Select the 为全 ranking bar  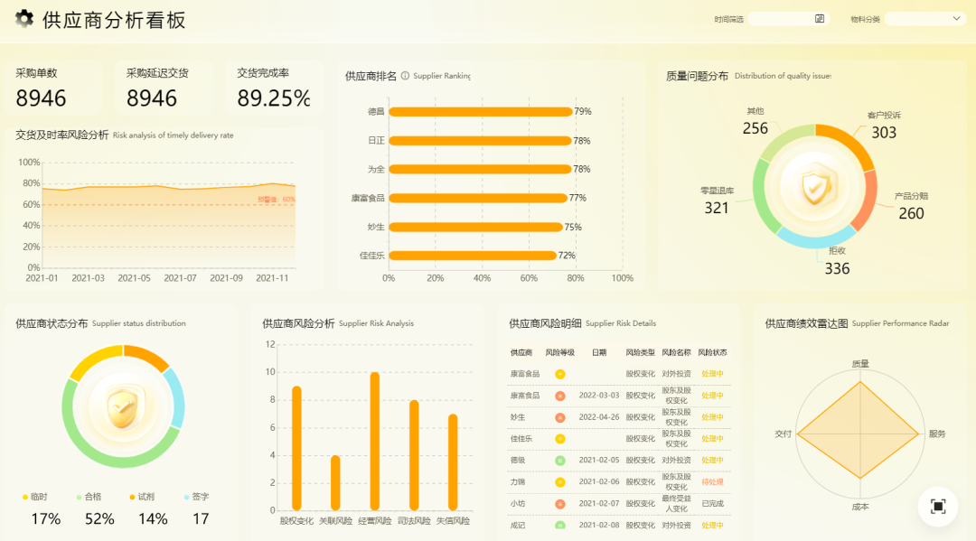[x=480, y=169]
